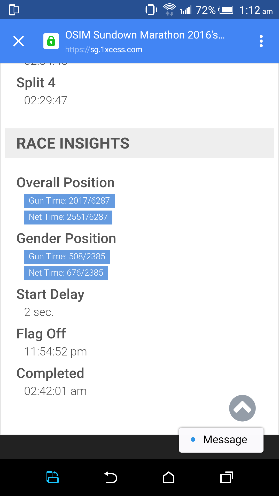Open the recent apps overview icon
The width and height of the screenshot is (279, 496).
point(227,477)
